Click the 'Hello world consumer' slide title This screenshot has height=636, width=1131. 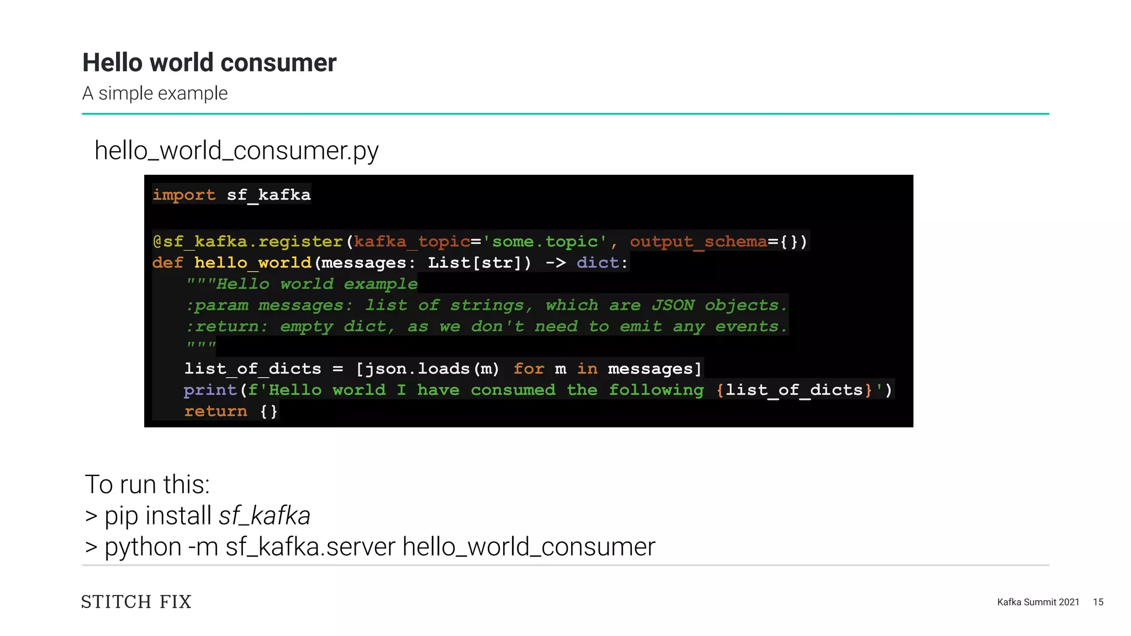point(209,62)
